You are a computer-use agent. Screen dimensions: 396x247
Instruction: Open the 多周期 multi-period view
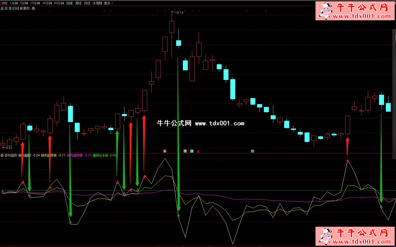(x=97, y=3)
